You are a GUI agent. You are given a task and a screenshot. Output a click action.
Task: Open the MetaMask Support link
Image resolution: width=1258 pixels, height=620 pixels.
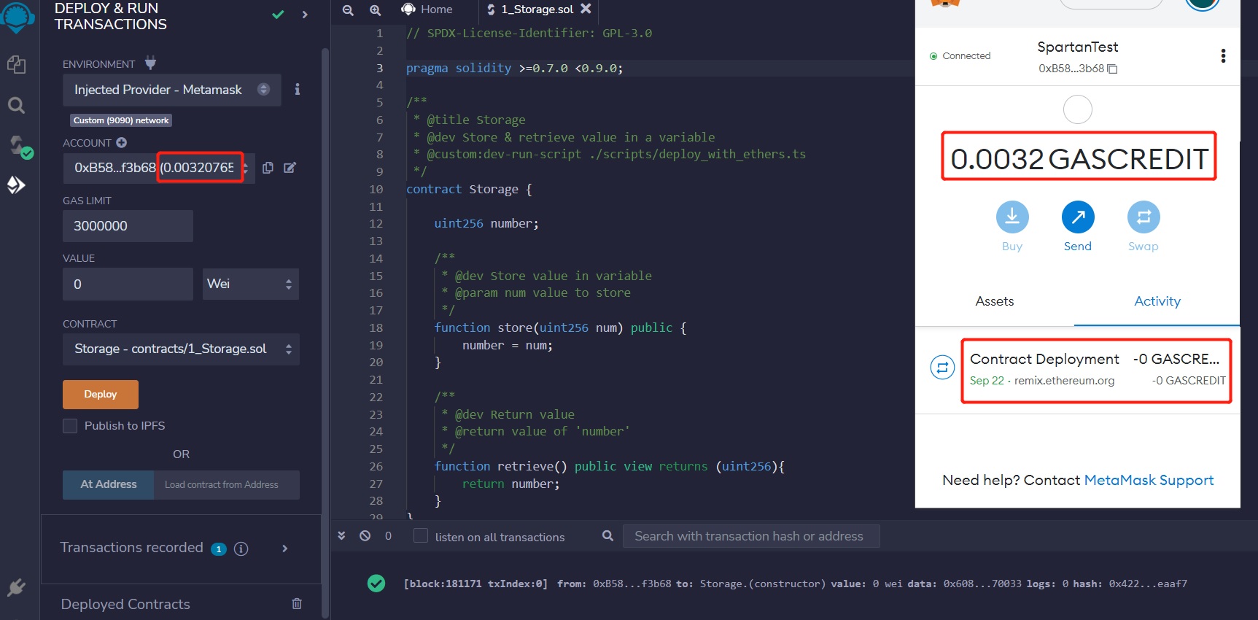[1149, 480]
